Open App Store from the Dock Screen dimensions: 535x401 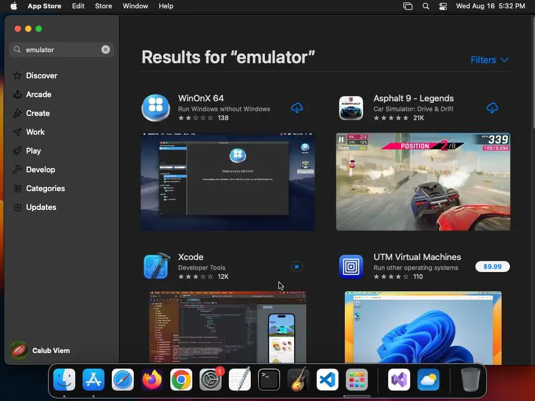(94, 380)
